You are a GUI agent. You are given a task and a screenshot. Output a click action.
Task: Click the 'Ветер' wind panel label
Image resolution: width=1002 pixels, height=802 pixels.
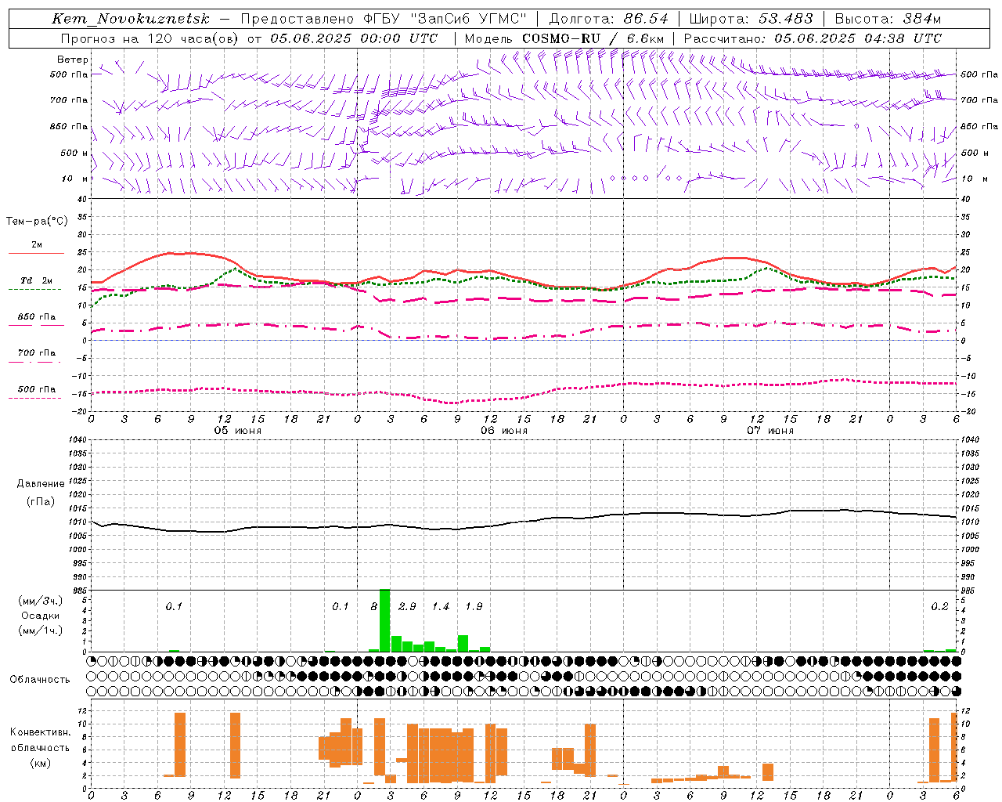(x=73, y=60)
